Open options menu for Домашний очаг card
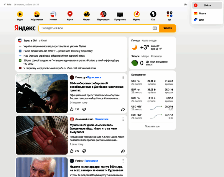The height and width of the screenshot is (177, 224). (x=123, y=119)
